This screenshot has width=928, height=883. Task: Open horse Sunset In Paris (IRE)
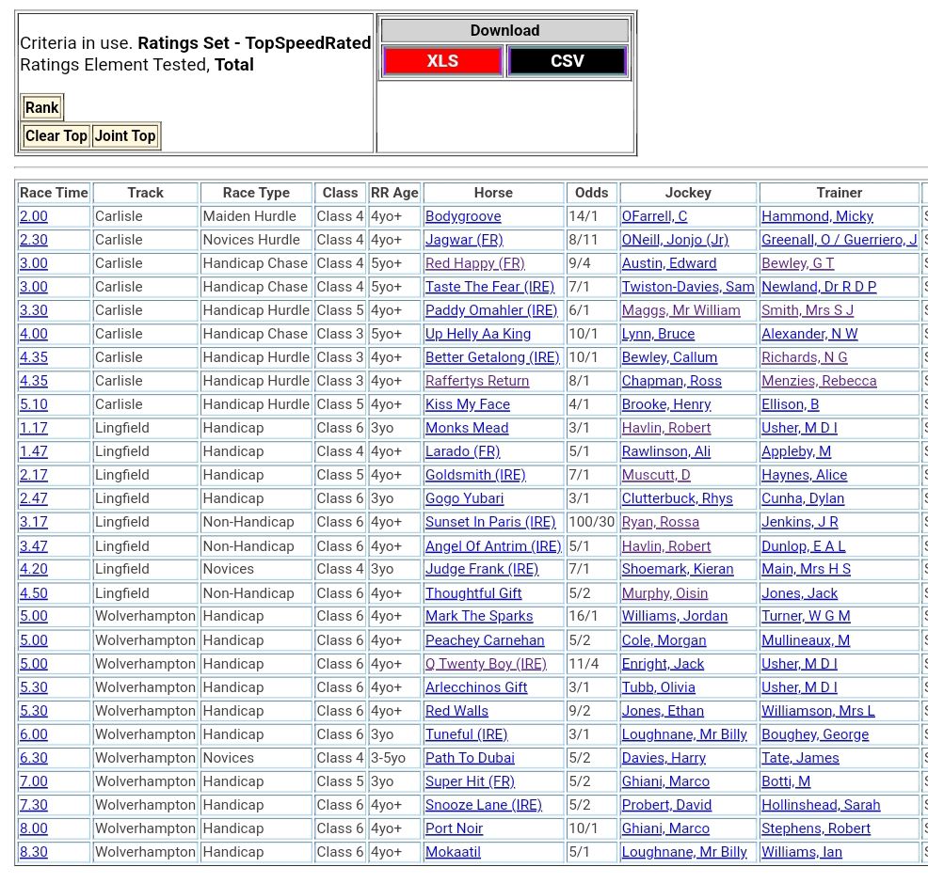click(490, 522)
